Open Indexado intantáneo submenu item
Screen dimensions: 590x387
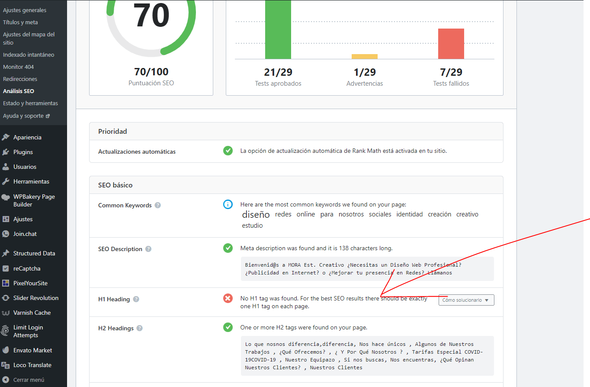pyautogui.click(x=29, y=55)
